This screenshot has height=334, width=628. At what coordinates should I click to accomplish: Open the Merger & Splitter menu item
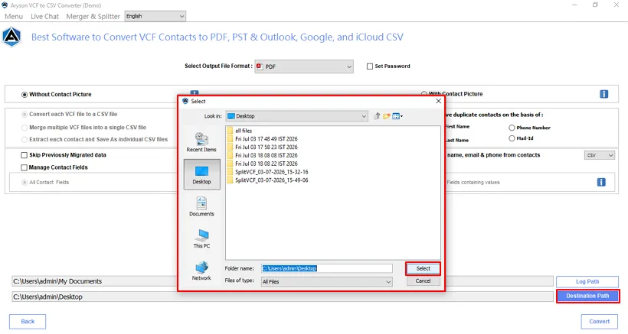click(93, 16)
